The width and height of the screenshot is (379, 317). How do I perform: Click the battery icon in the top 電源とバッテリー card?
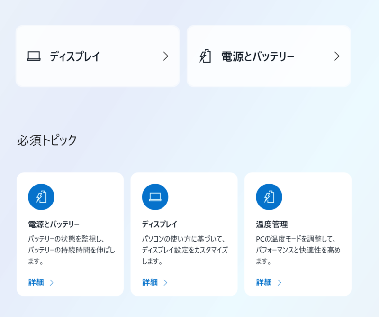(x=205, y=56)
